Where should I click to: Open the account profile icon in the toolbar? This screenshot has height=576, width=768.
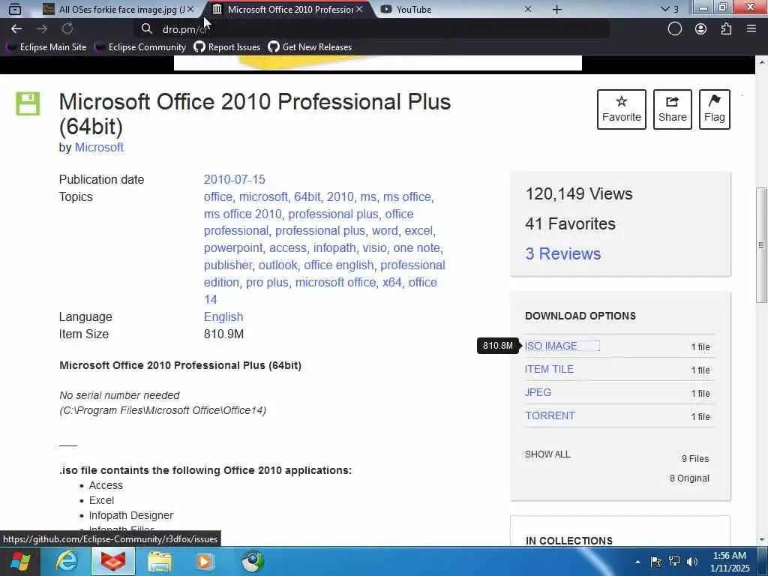(700, 29)
